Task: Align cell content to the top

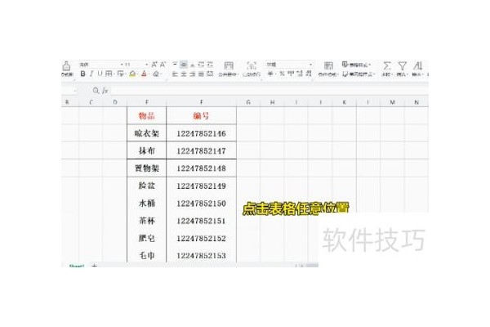Action: tap(175, 65)
